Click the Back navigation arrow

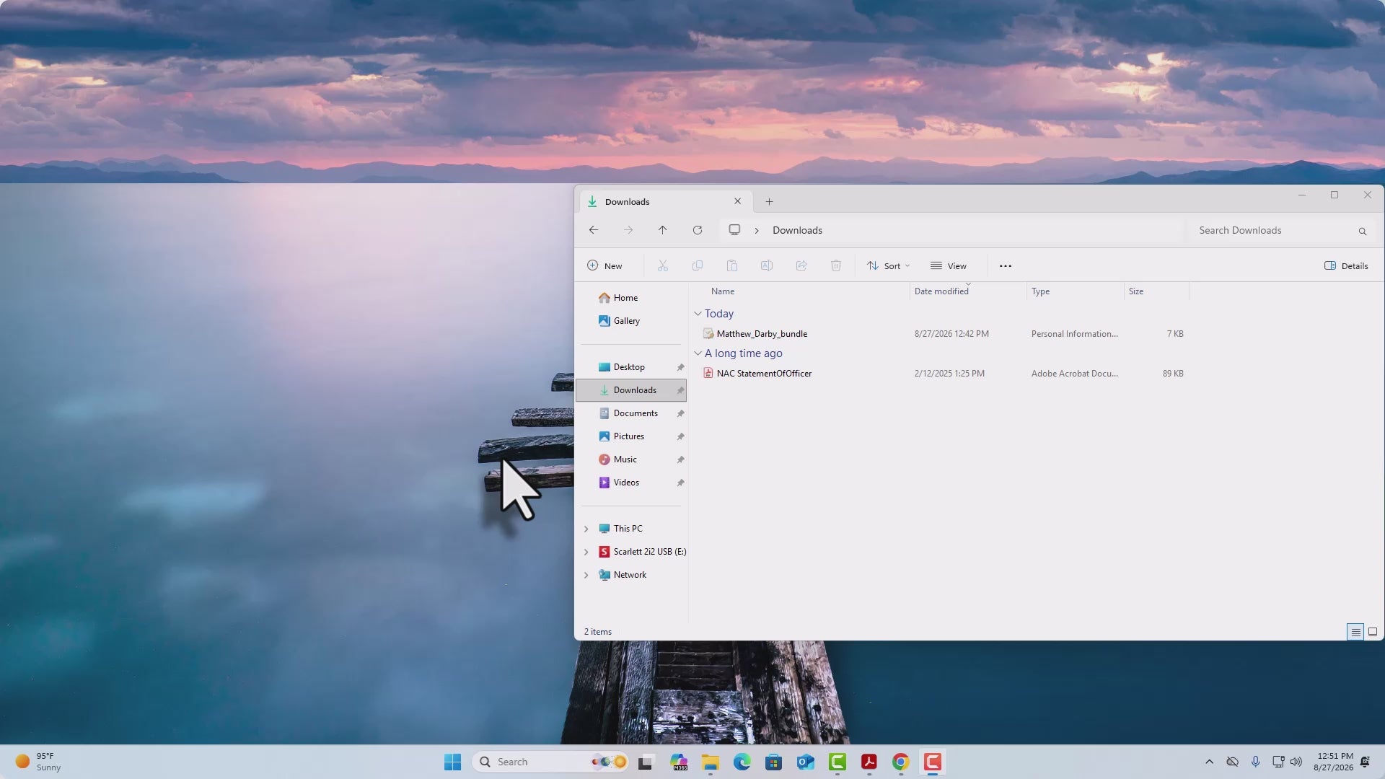click(594, 230)
